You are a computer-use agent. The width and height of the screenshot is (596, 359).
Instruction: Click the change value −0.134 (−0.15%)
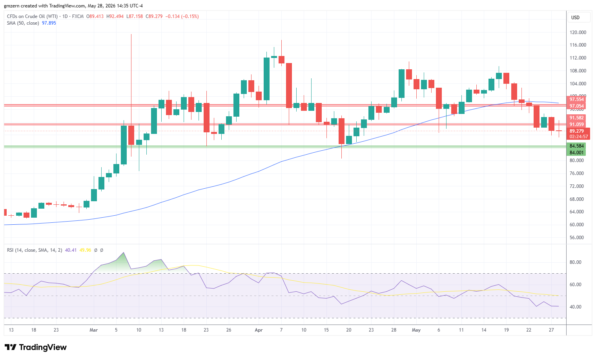tap(182, 16)
